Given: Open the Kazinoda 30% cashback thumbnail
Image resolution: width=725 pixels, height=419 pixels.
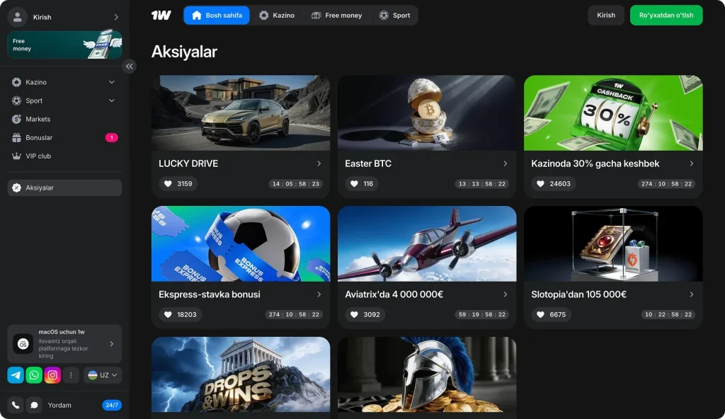Looking at the screenshot, I should click(x=613, y=113).
